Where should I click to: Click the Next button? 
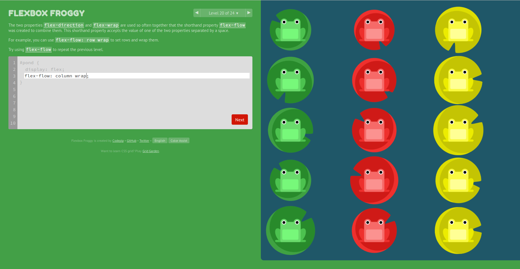pyautogui.click(x=240, y=120)
